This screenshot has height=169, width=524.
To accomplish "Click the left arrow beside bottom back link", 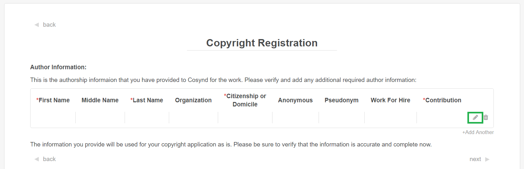I will coord(37,159).
